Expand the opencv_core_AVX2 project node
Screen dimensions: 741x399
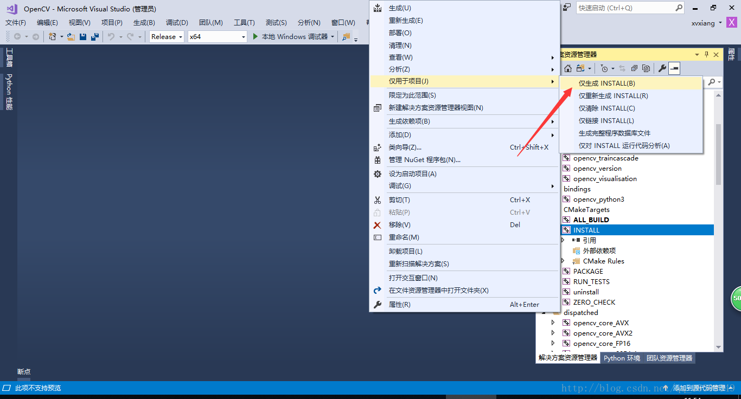pos(553,333)
